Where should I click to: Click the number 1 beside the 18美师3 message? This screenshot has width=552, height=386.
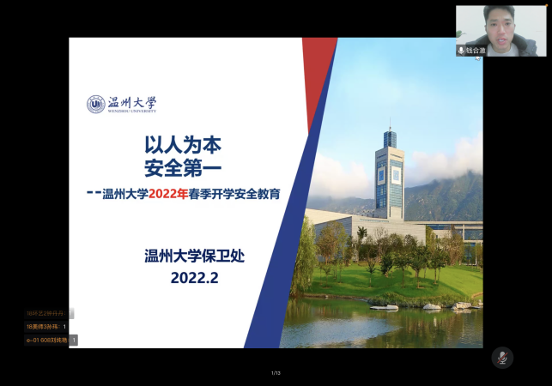click(64, 326)
